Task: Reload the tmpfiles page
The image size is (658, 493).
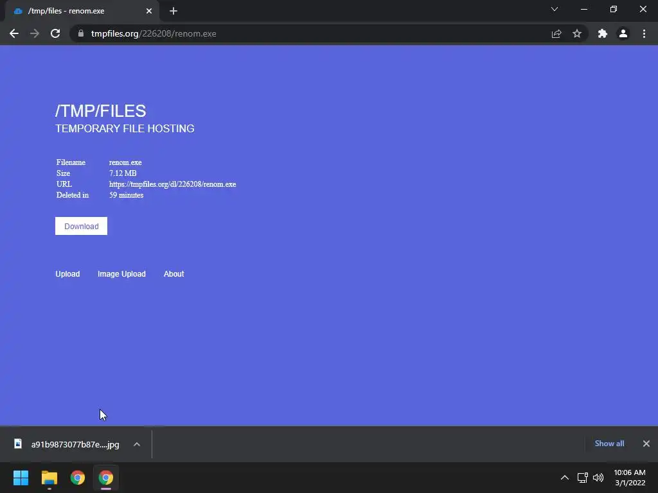Action: pos(55,33)
